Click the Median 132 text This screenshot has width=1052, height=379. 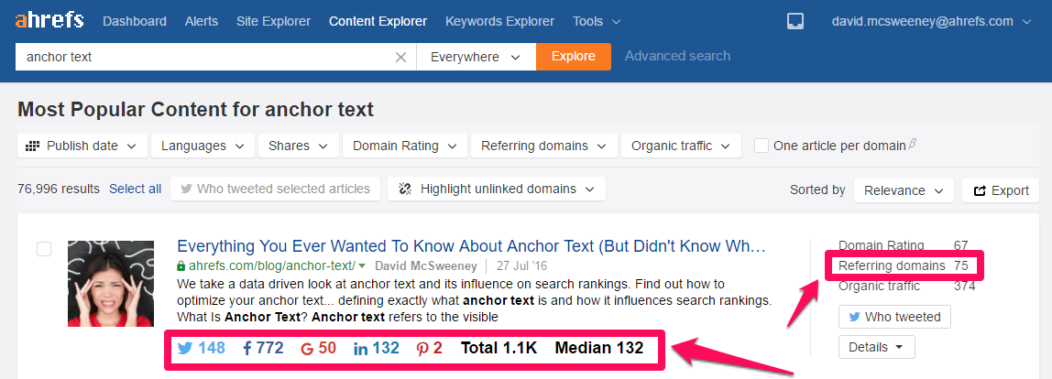(x=599, y=348)
